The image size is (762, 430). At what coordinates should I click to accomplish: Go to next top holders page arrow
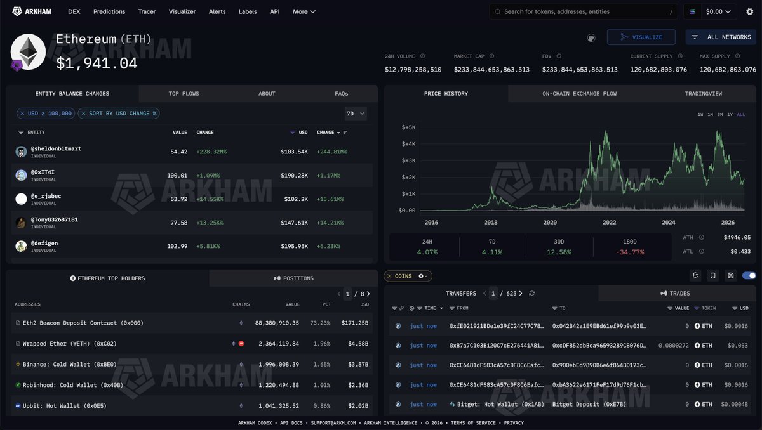(368, 294)
